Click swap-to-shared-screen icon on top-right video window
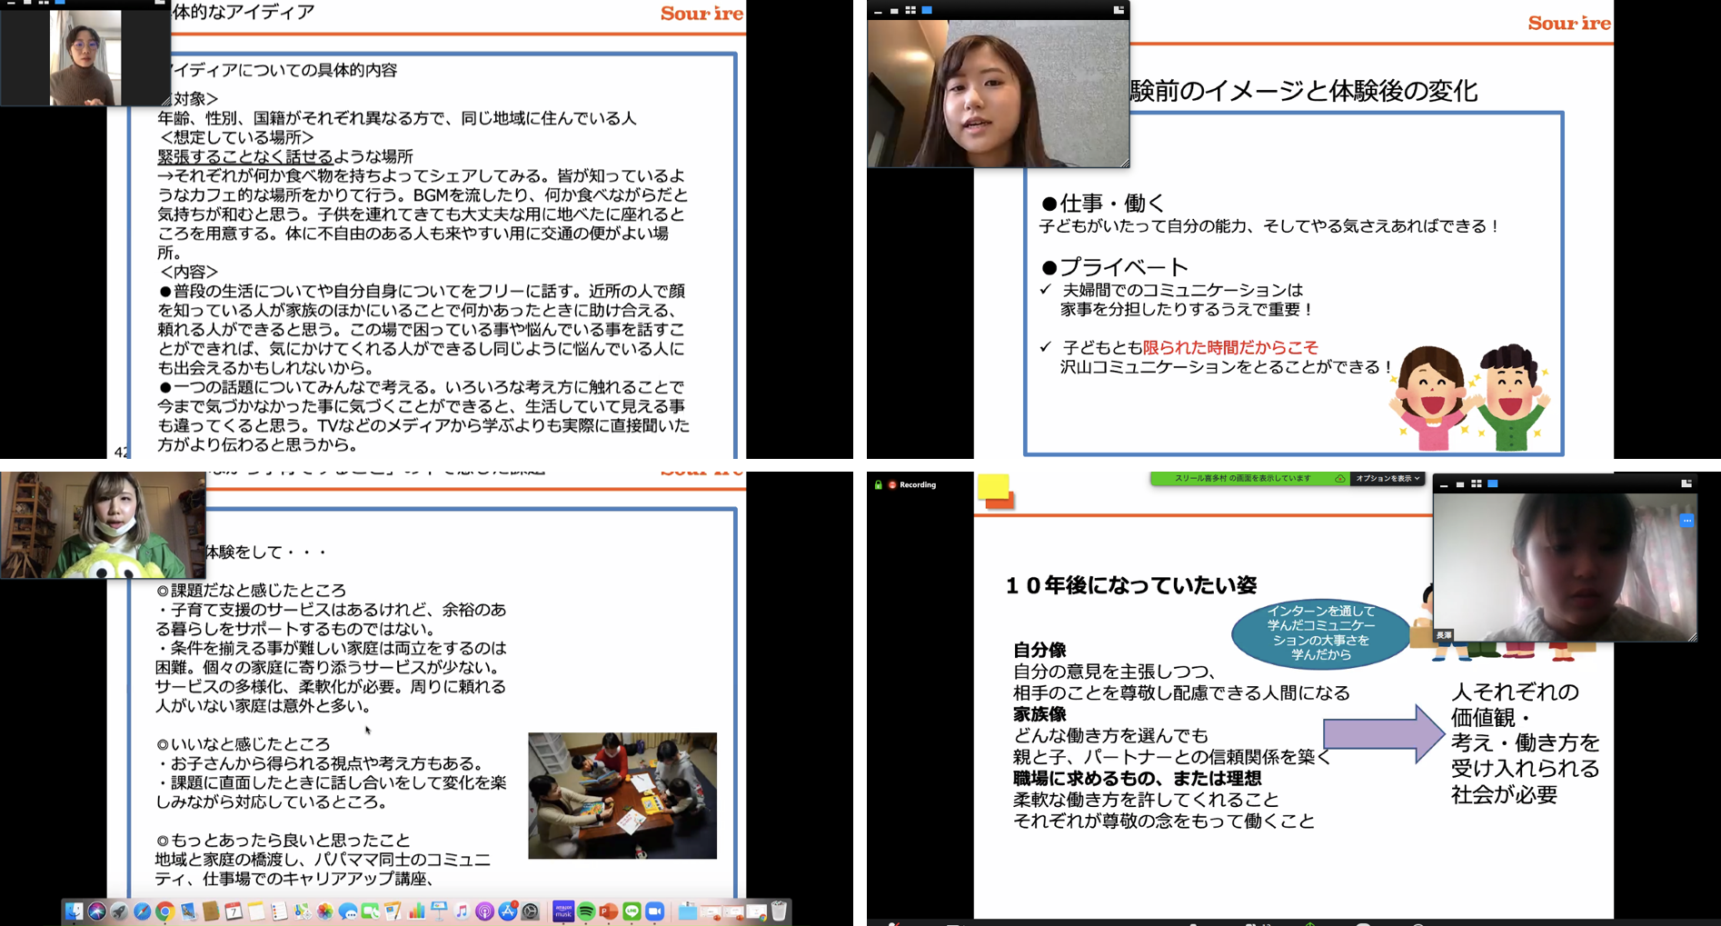1721x926 pixels. click(1119, 11)
